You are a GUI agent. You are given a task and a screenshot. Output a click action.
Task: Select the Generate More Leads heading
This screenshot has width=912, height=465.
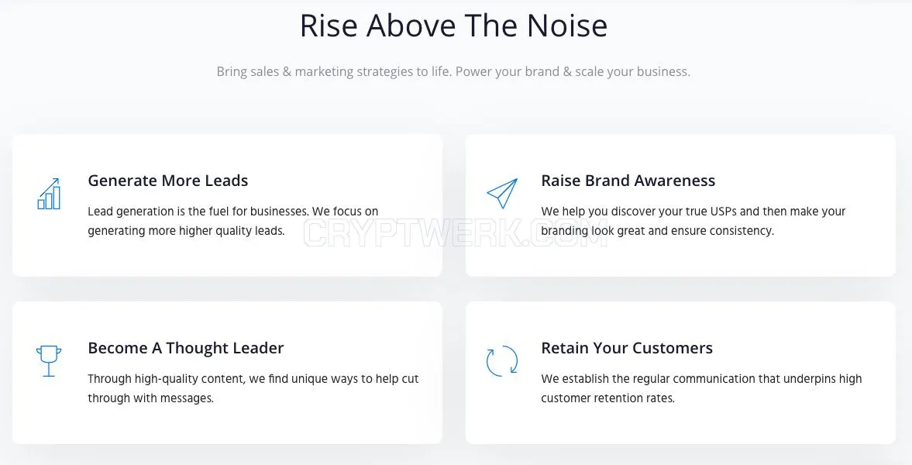[x=168, y=181]
